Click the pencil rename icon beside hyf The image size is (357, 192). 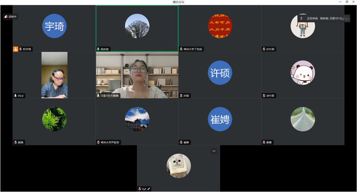[x=149, y=189]
